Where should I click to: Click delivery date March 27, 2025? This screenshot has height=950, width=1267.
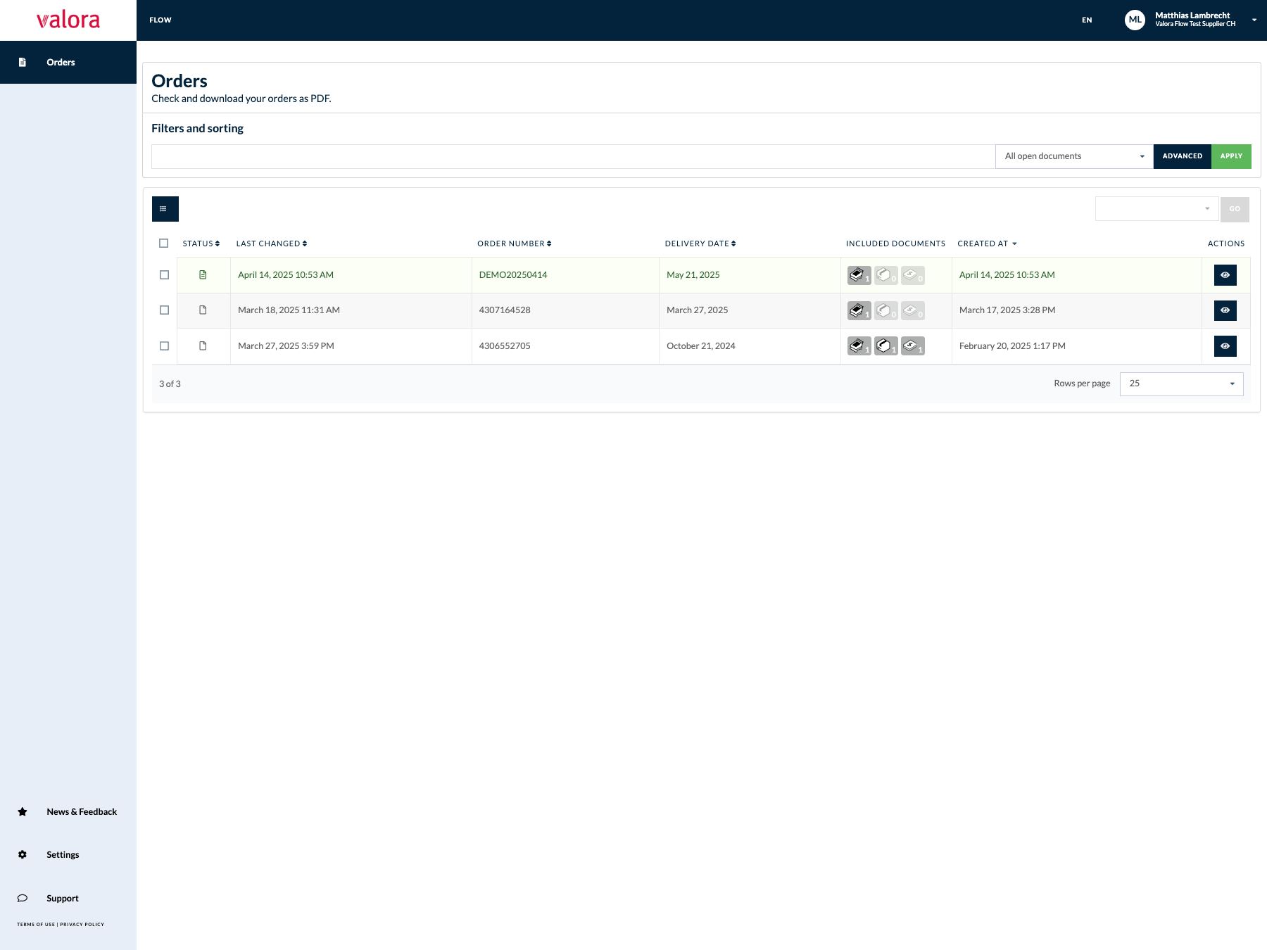tap(698, 310)
